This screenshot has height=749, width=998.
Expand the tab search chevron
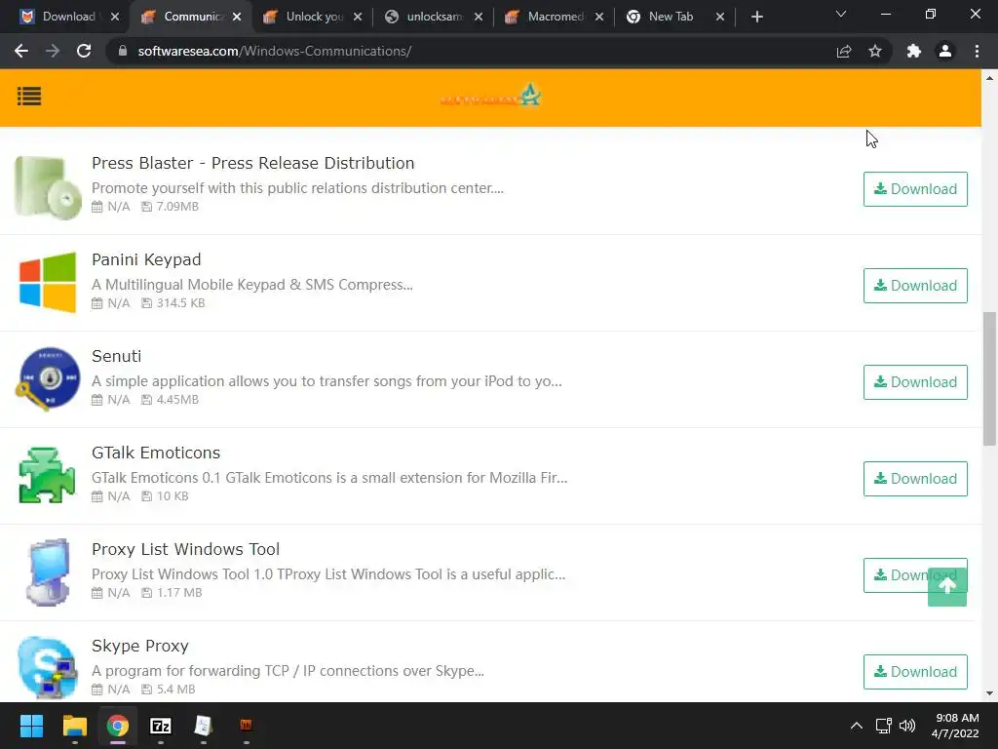[841, 14]
